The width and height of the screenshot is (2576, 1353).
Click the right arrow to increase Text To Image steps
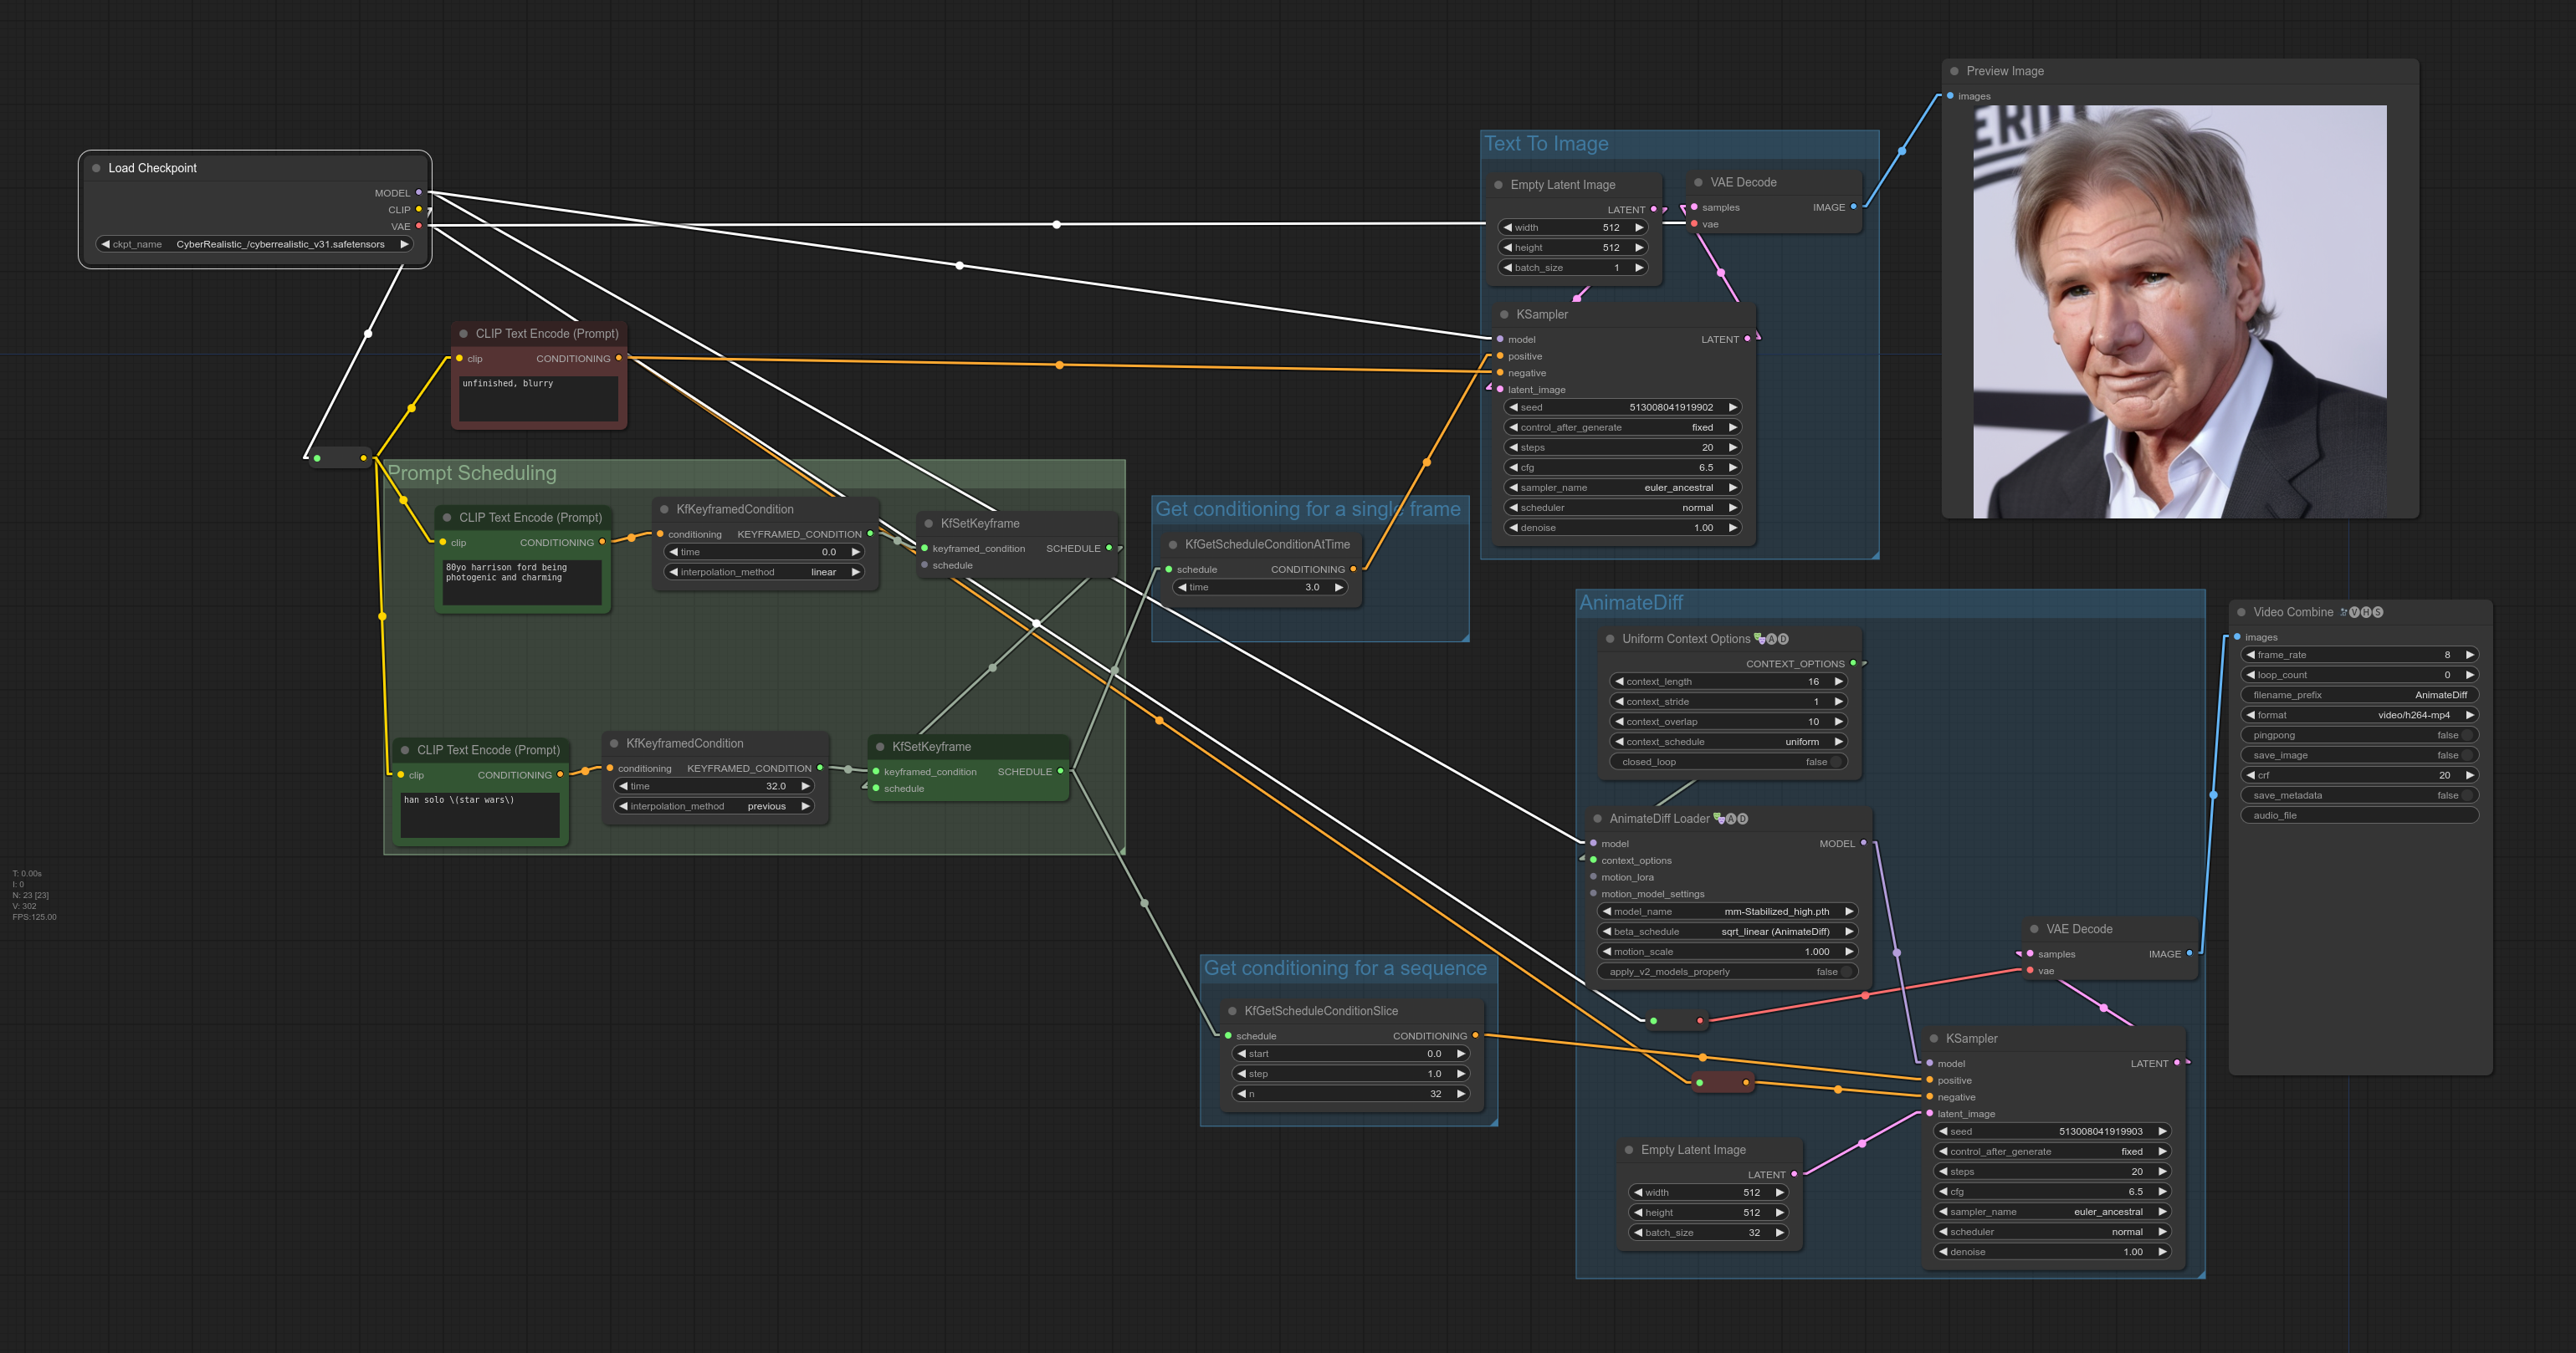(1732, 447)
